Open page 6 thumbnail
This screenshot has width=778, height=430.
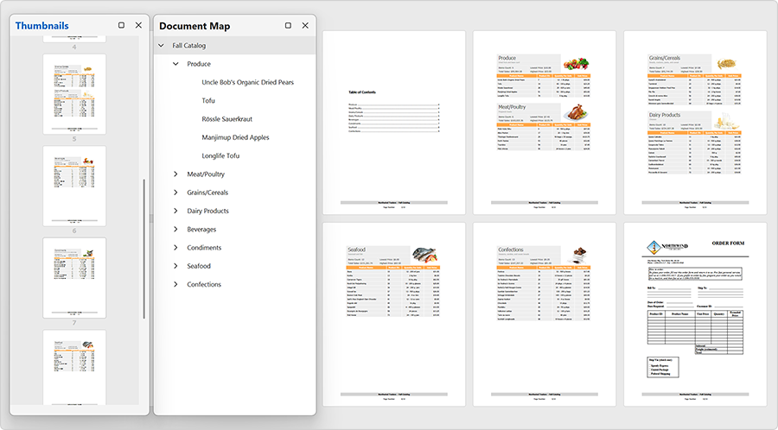(74, 186)
